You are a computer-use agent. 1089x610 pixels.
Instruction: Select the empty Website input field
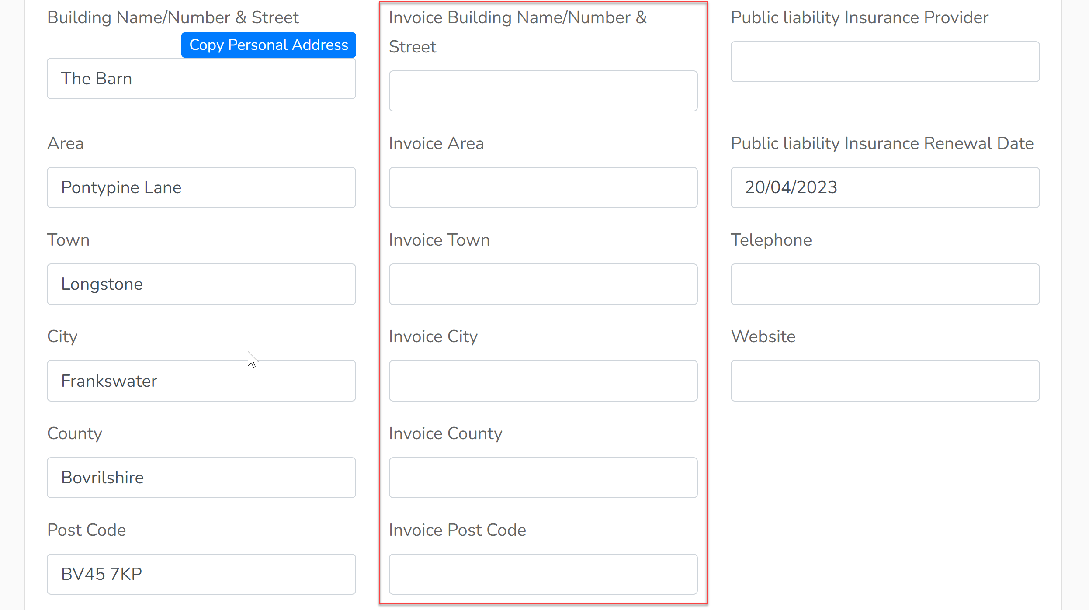pos(885,381)
